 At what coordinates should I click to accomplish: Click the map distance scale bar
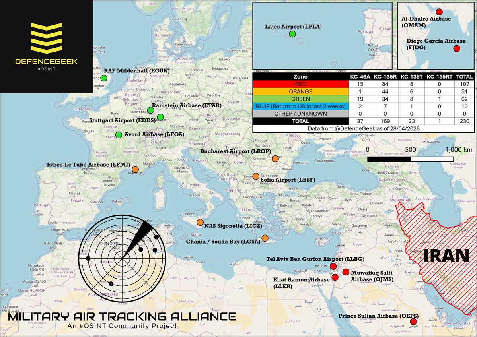(x=411, y=159)
